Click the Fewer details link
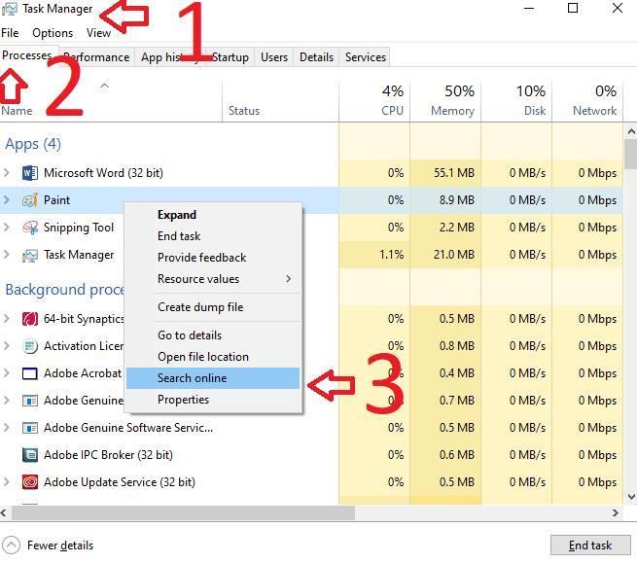The image size is (637, 563). [60, 545]
